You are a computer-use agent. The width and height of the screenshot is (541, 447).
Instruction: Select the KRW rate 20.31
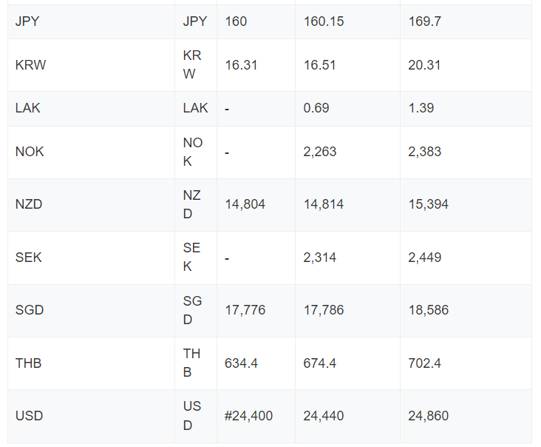pyautogui.click(x=424, y=65)
